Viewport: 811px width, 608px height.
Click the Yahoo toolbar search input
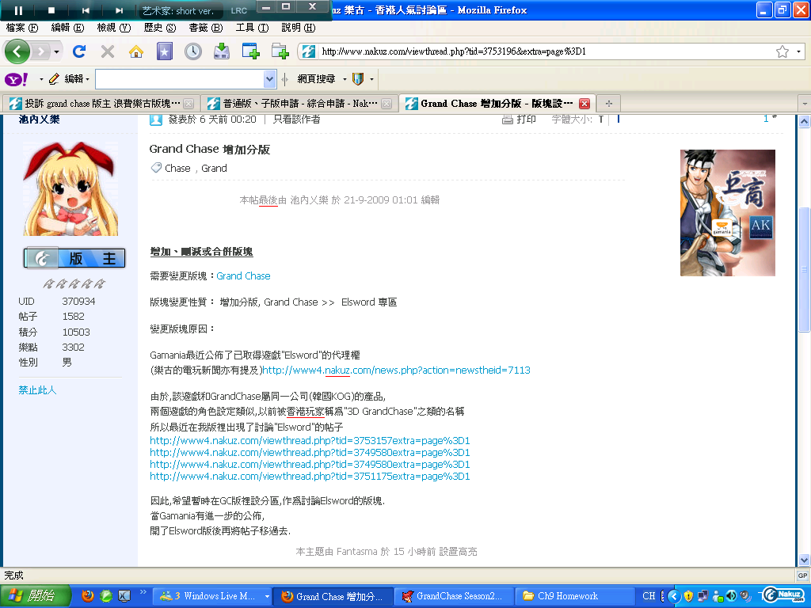[x=180, y=79]
